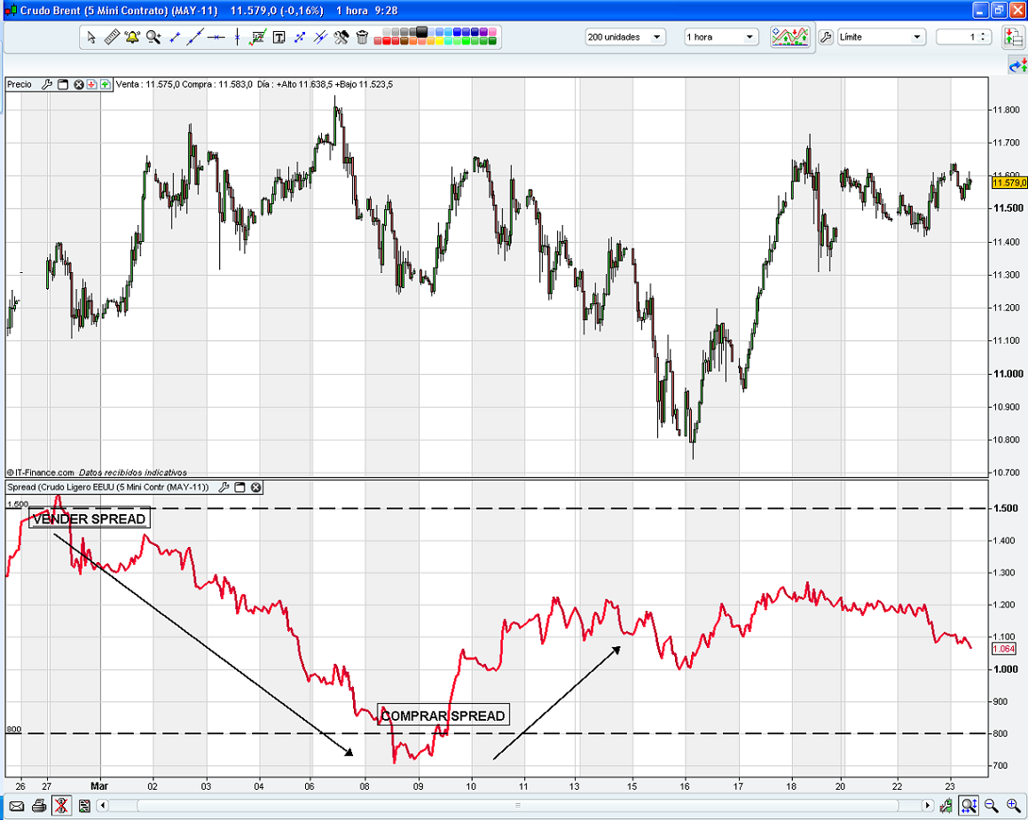This screenshot has height=820, width=1028.
Task: Toggle the crossed-out cursor button at bottom
Action: [x=61, y=806]
